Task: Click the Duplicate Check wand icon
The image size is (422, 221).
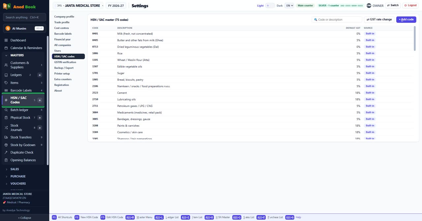Action: click(6, 153)
